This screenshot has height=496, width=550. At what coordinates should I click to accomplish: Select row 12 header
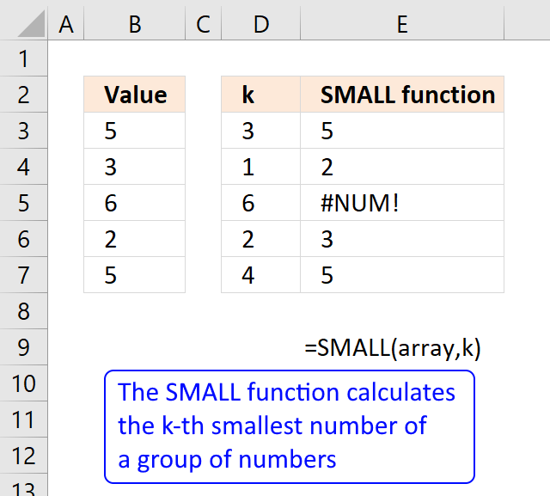click(23, 456)
